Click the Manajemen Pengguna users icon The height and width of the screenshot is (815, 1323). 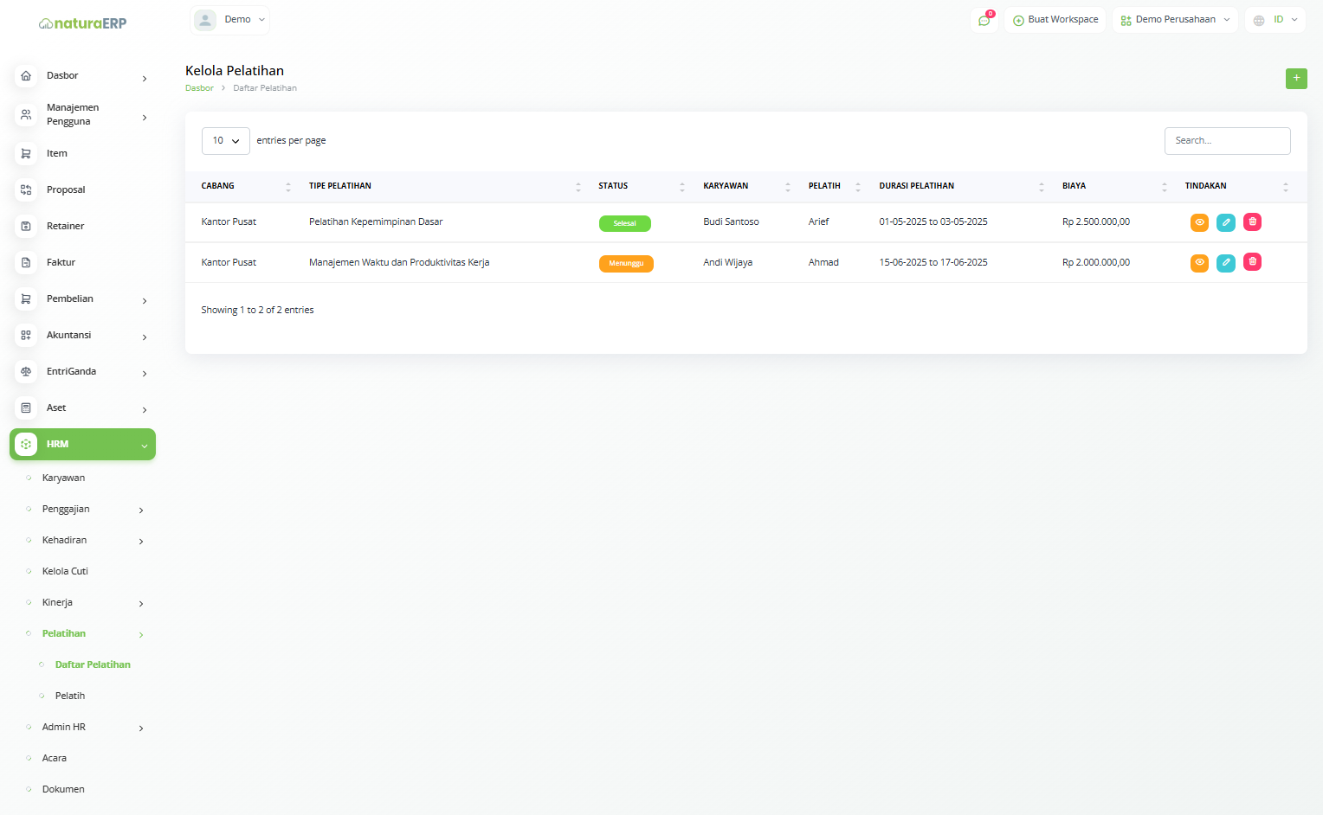(x=26, y=114)
